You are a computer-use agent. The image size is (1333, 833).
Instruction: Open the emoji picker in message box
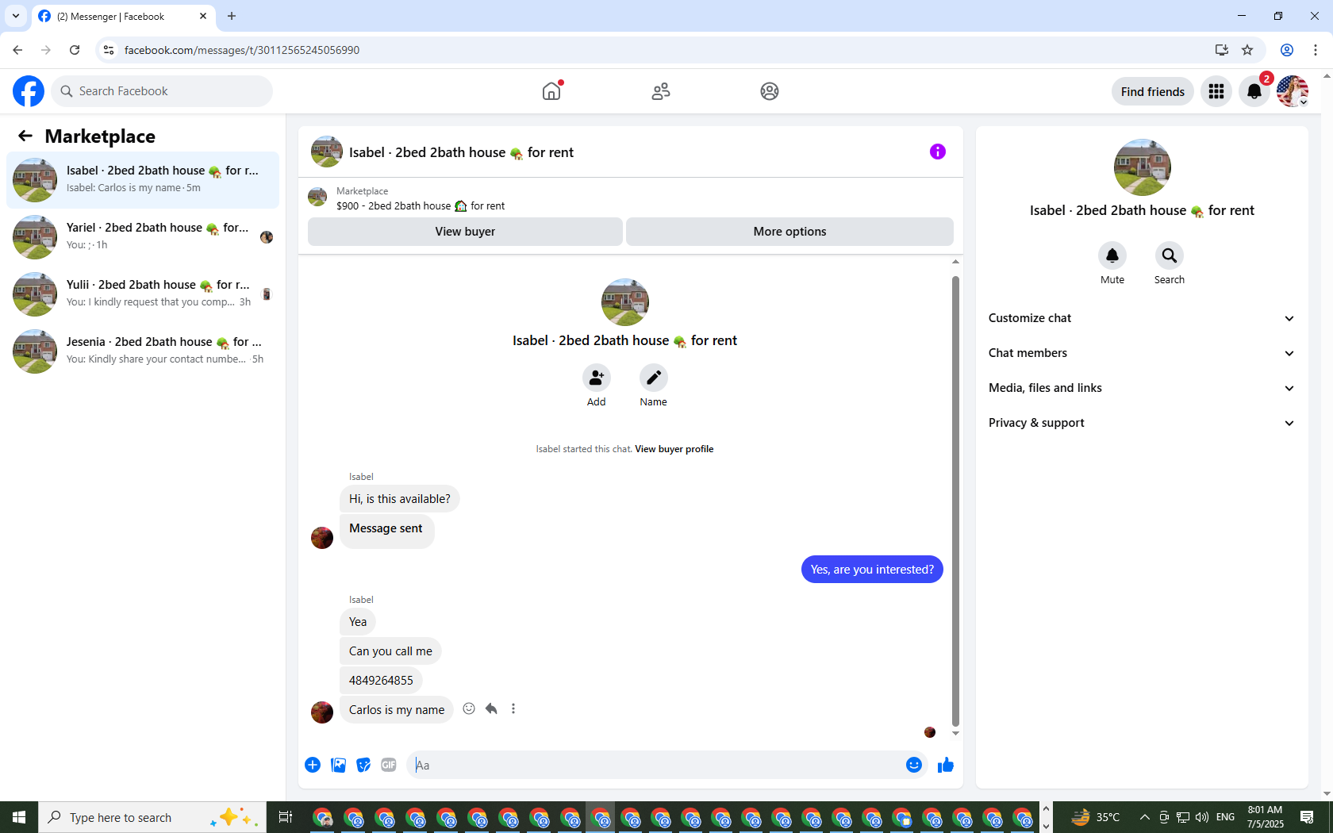click(914, 765)
